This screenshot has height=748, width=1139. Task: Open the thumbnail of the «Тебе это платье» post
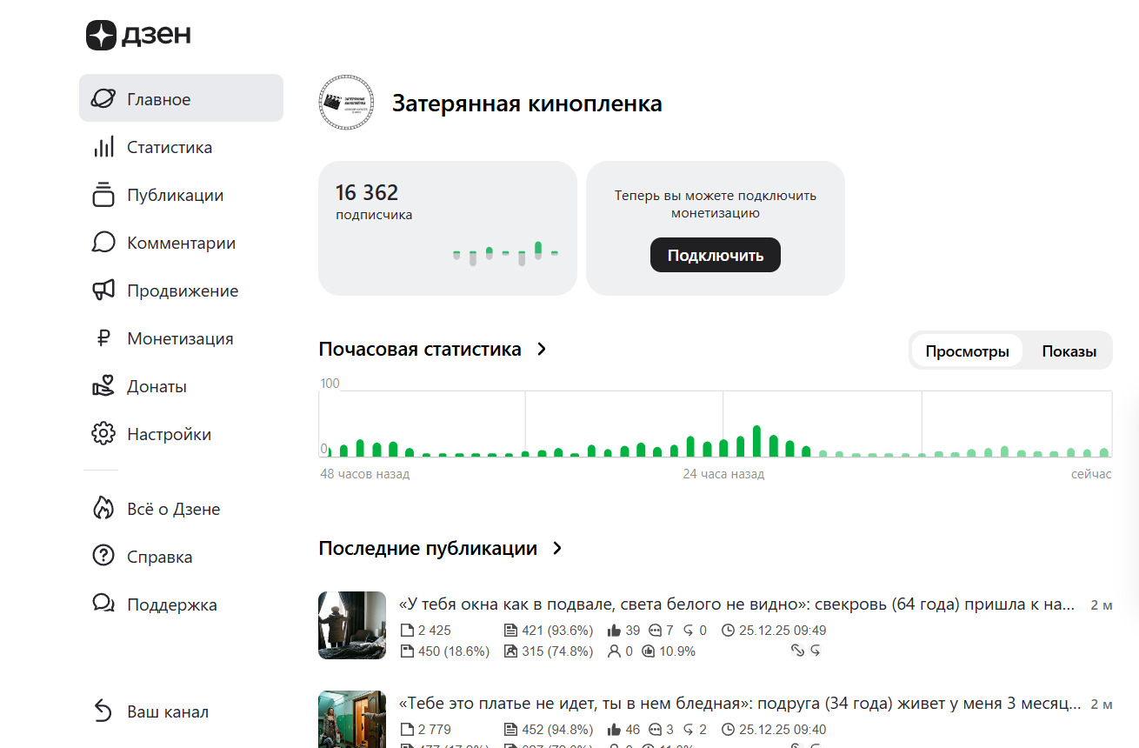pyautogui.click(x=352, y=719)
